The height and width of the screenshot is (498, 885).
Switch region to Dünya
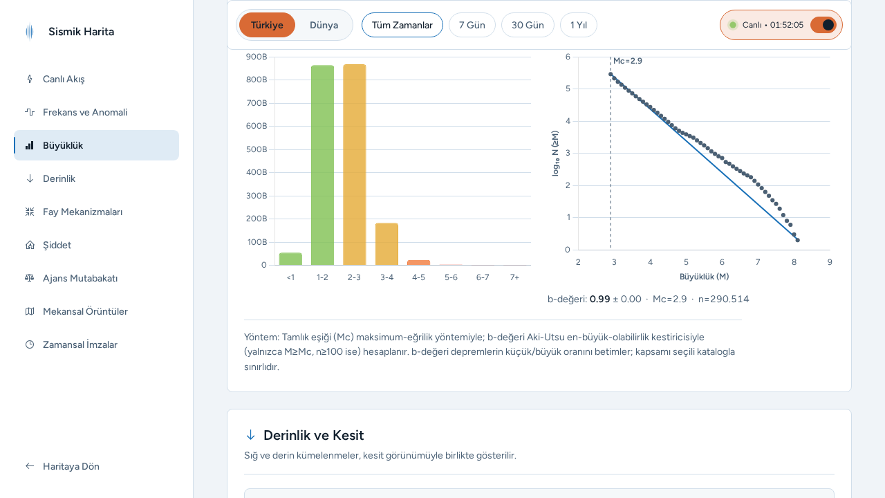[324, 25]
